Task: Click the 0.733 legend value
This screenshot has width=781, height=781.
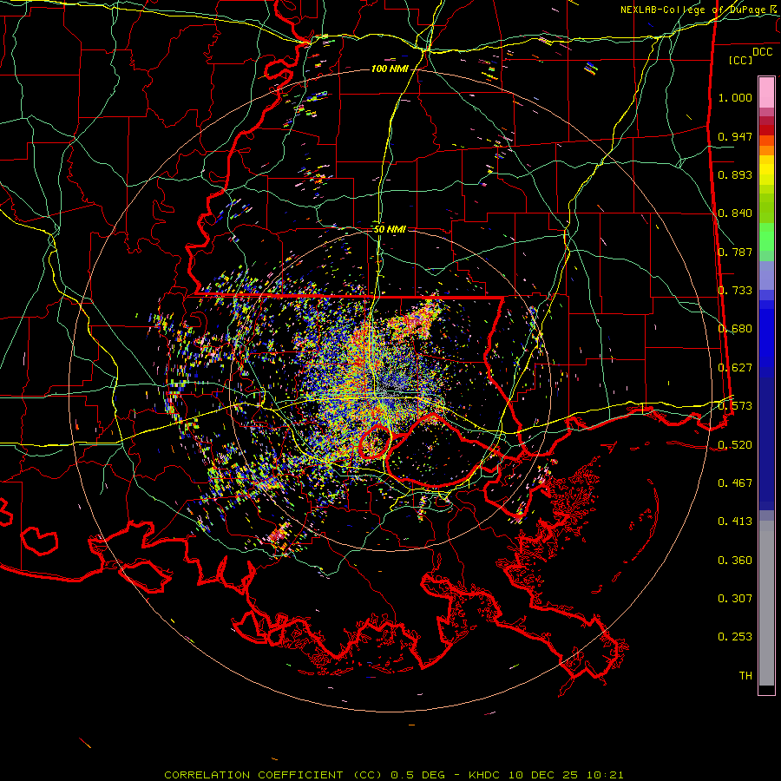Action: tap(735, 291)
